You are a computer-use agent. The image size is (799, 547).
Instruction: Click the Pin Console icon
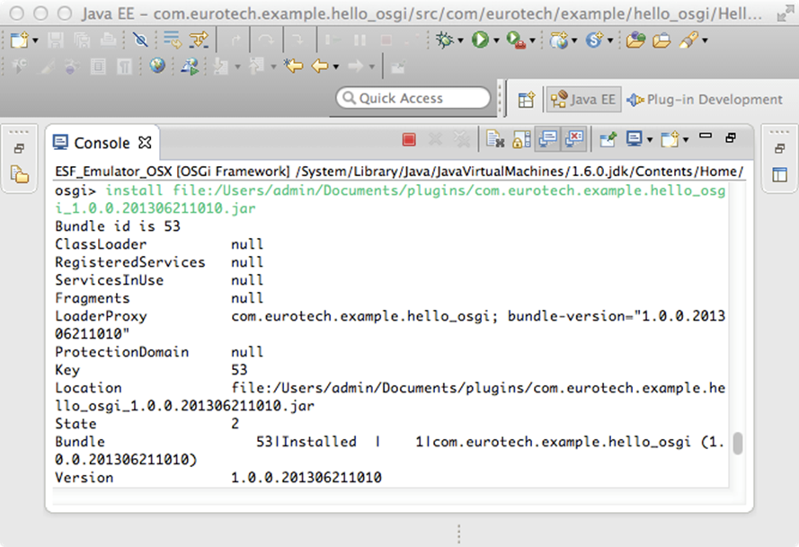tap(608, 139)
